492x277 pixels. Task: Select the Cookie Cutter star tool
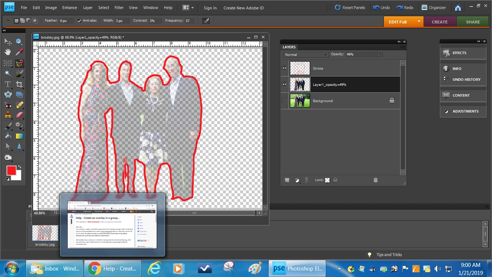(x=8, y=95)
